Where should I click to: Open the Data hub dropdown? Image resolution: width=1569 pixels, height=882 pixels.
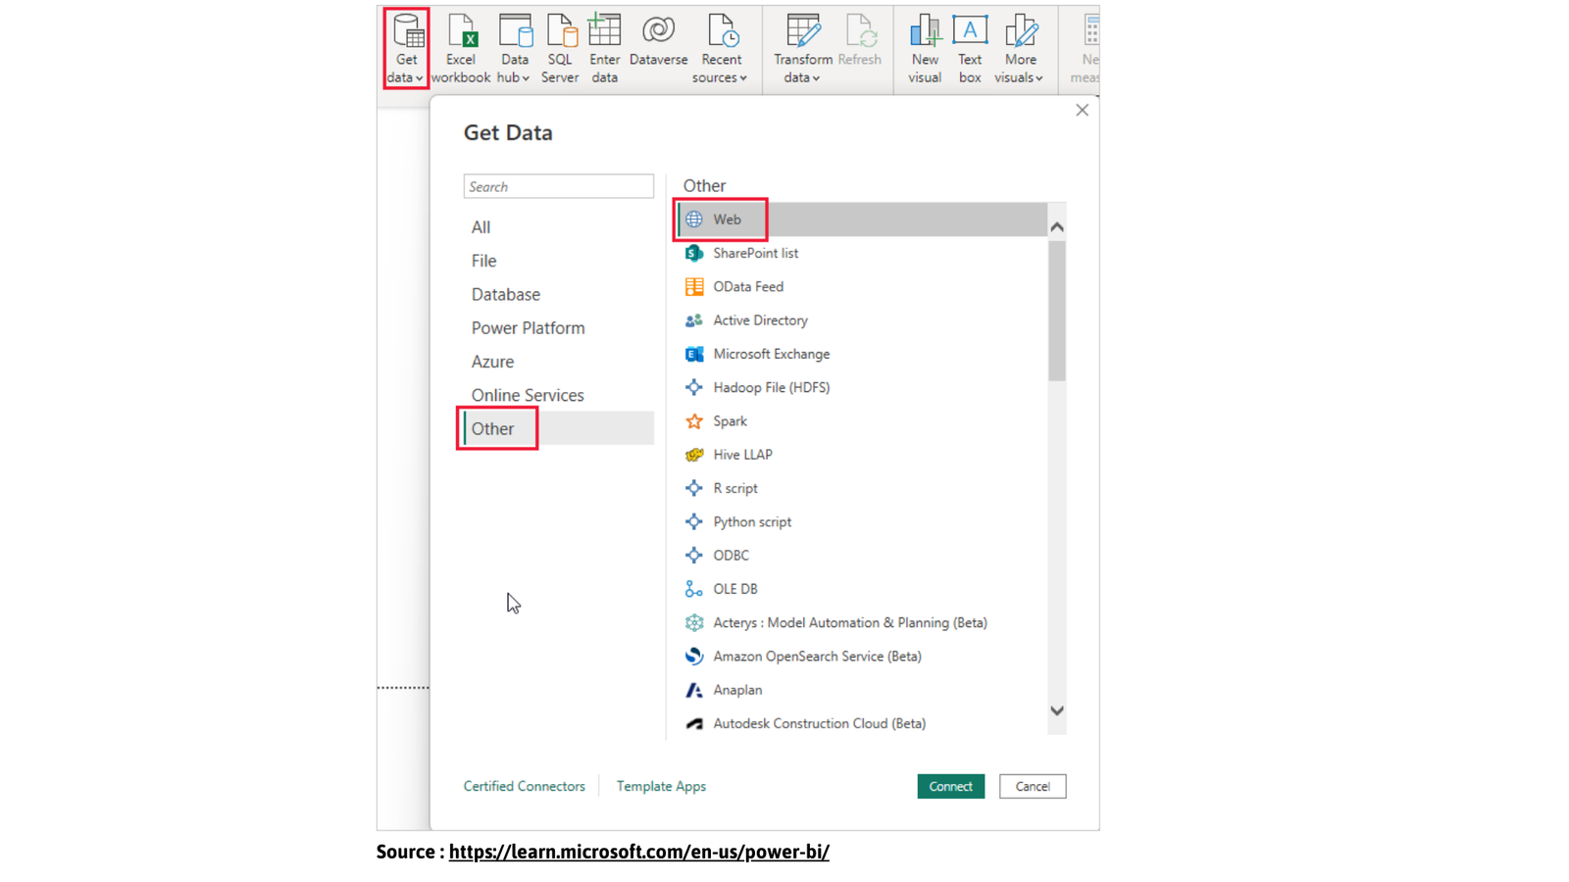point(514,48)
